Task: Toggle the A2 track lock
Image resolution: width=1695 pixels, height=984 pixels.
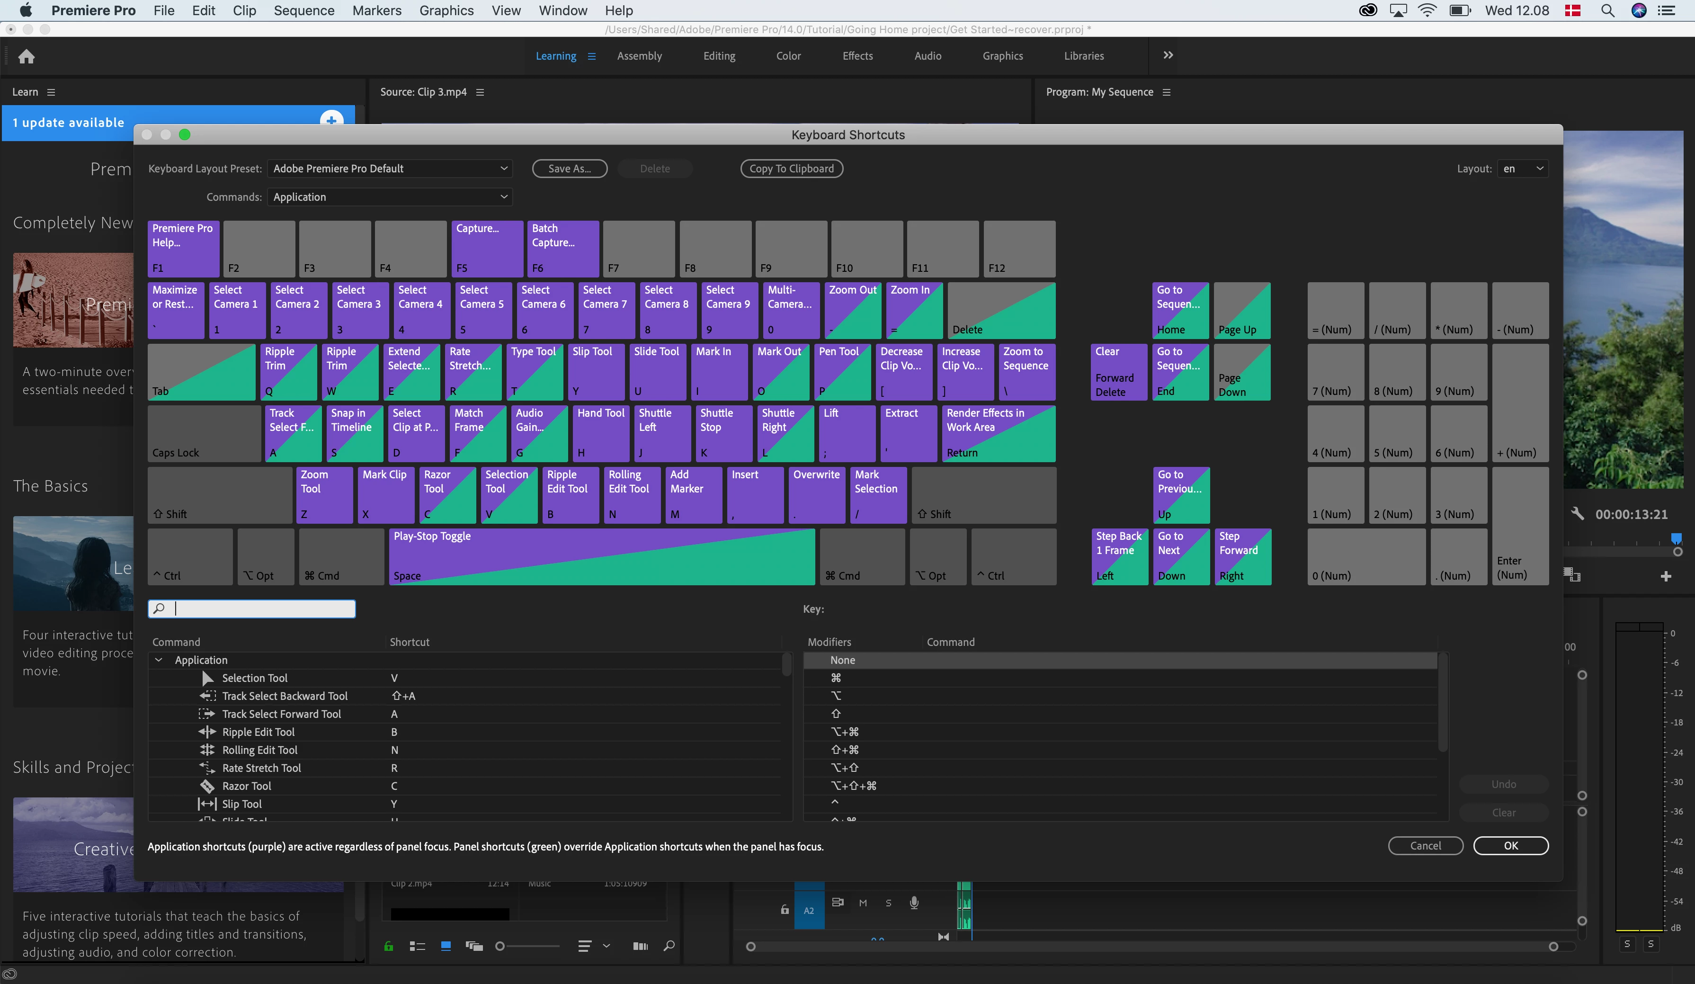Action: [x=784, y=909]
